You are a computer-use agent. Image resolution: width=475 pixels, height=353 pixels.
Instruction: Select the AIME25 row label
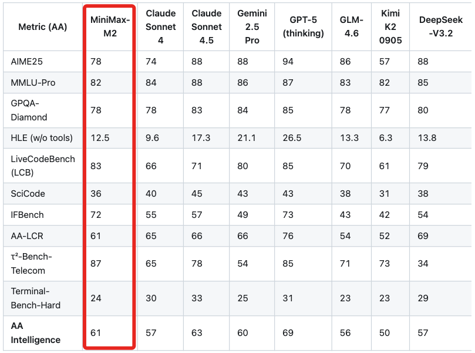pos(27,61)
